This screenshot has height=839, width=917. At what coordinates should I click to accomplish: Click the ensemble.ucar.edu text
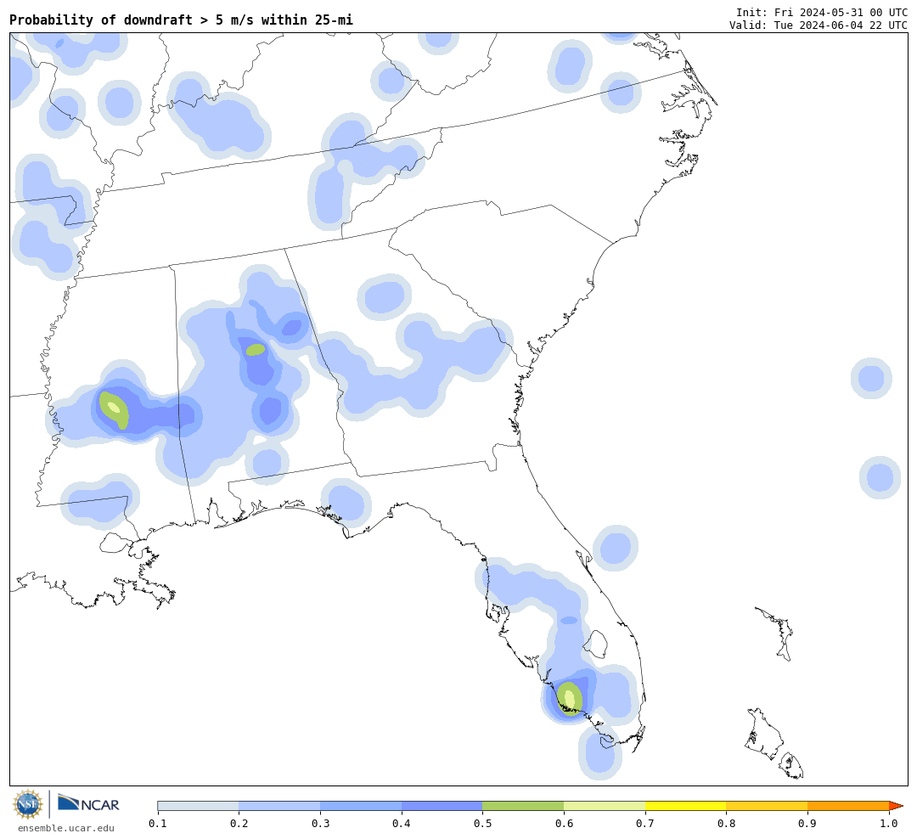(66, 828)
